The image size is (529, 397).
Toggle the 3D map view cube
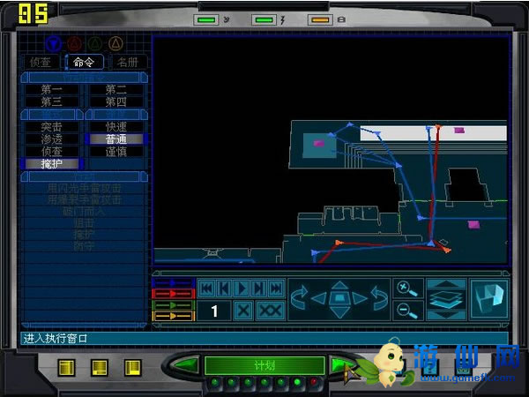click(489, 299)
